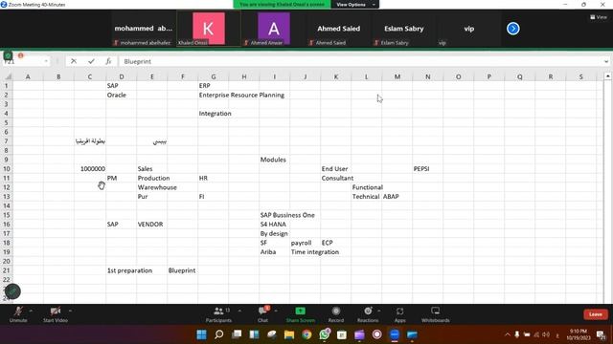Start Video in the Zoom toolbar
The height and width of the screenshot is (344, 613).
pos(56,314)
